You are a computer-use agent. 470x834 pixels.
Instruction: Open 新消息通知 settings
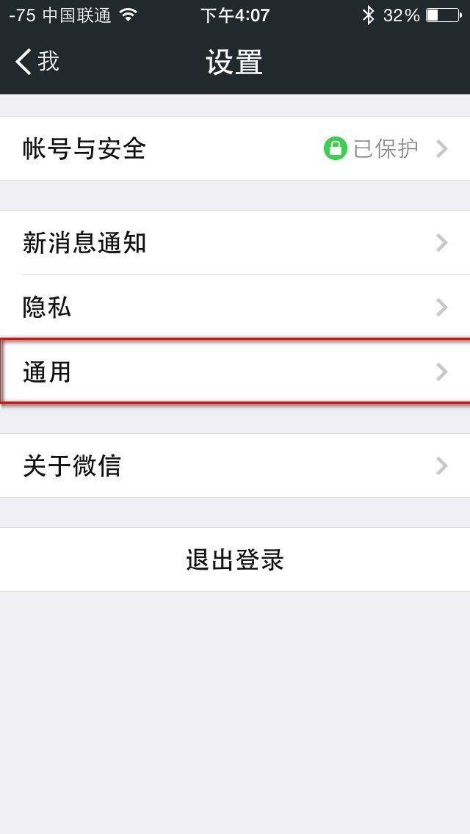coord(235,242)
